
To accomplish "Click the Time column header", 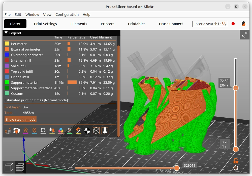I will tap(58, 37).
